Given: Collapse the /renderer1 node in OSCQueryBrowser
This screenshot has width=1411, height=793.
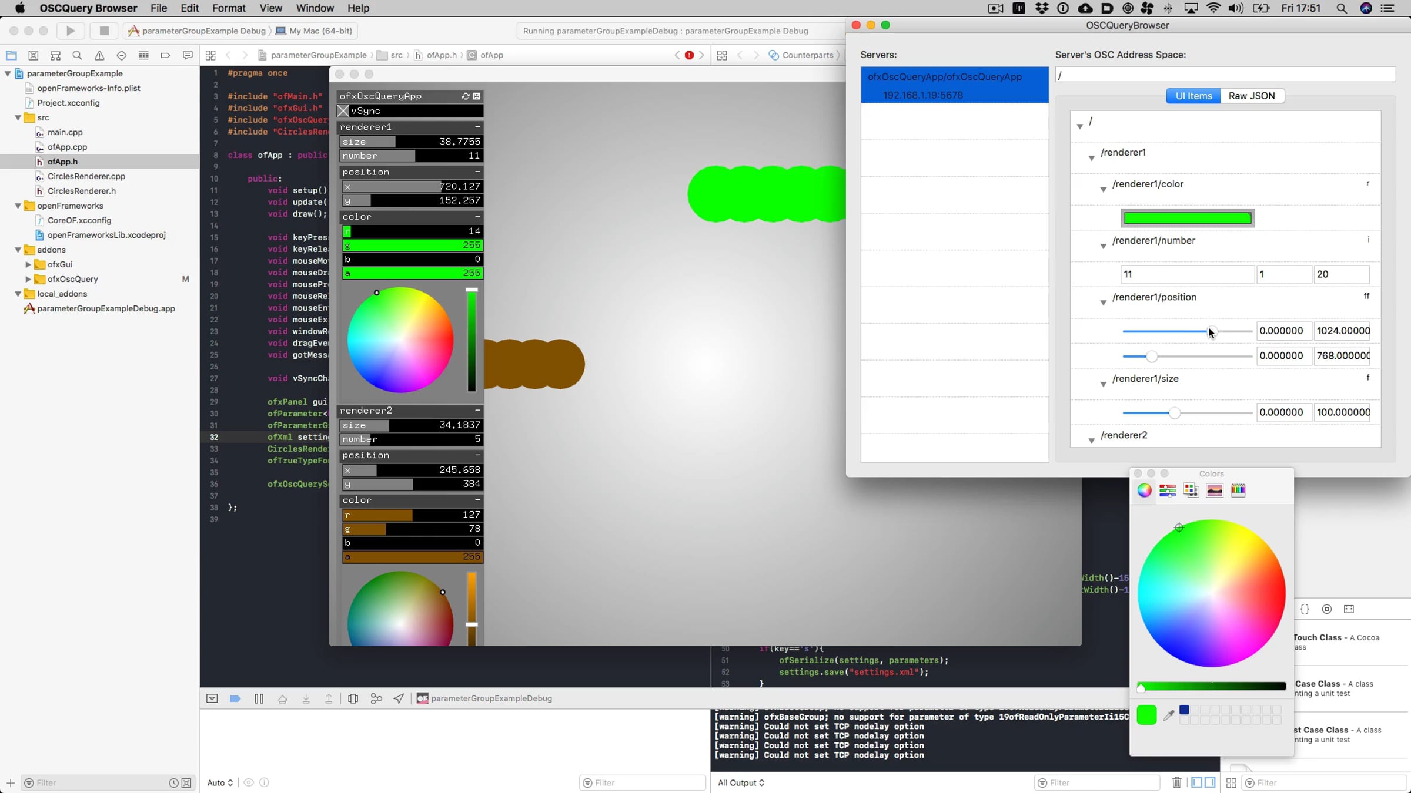Looking at the screenshot, I should (x=1091, y=157).
